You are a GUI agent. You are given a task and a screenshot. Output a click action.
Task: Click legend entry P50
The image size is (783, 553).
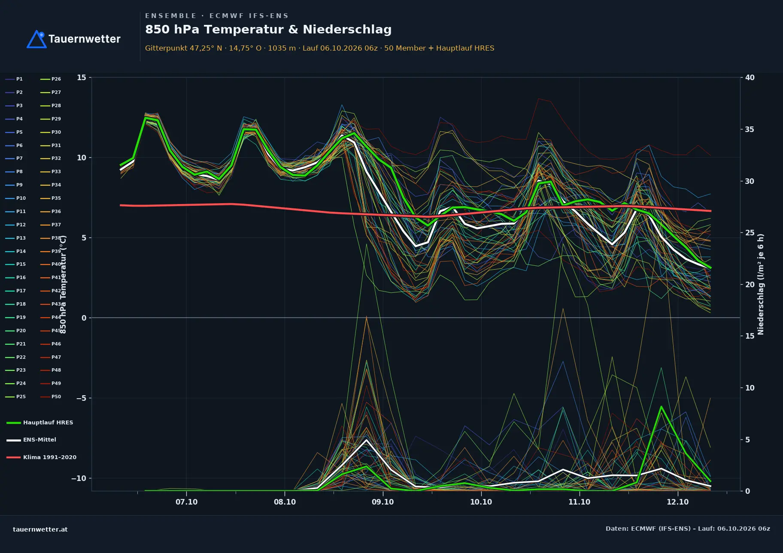pos(51,397)
